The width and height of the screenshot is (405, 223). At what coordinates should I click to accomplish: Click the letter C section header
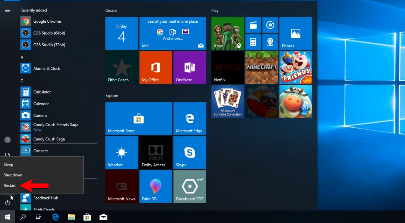(x=22, y=81)
